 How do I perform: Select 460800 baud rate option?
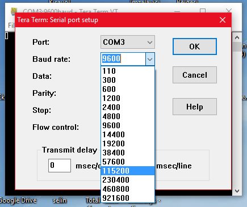(x=128, y=189)
